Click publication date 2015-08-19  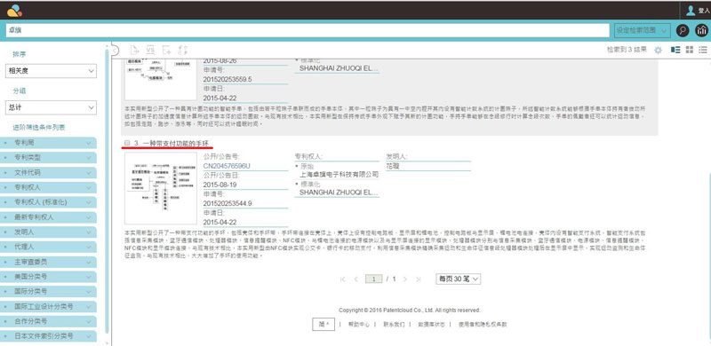[220, 185]
